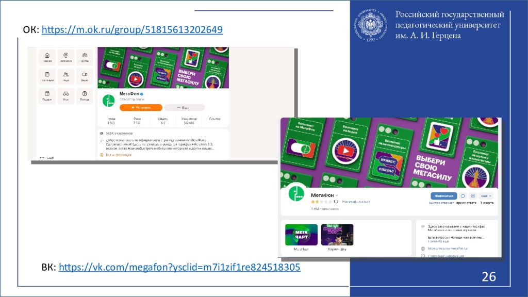Click the orange info icon on OK page
The width and height of the screenshot is (528, 297).
102,155
